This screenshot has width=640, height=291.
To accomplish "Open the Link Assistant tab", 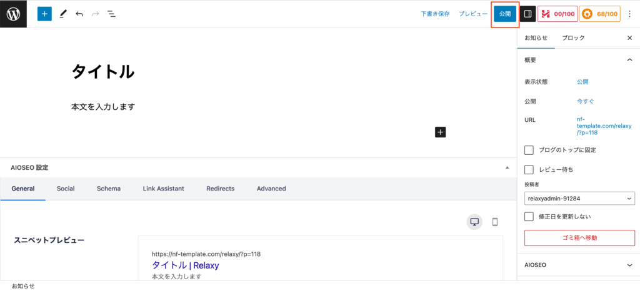I will [x=163, y=189].
